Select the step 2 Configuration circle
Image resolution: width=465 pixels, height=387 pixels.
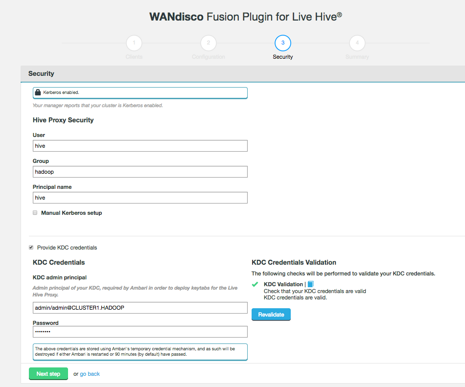209,43
